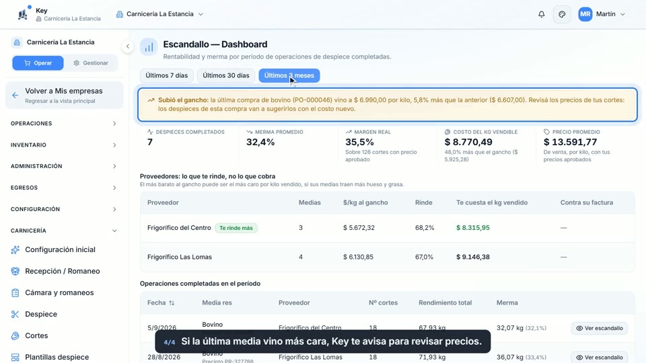Click the Despieces completados activity icon
This screenshot has width=646, height=363.
point(150,132)
